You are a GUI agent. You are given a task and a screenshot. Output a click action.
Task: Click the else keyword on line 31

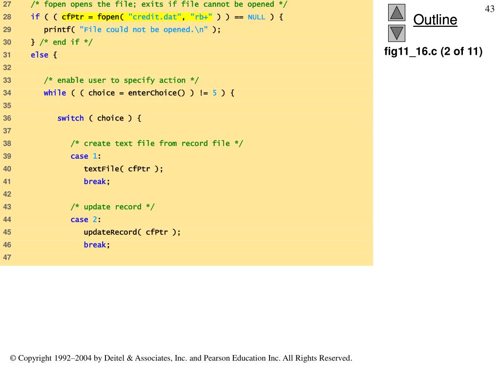[x=40, y=55]
